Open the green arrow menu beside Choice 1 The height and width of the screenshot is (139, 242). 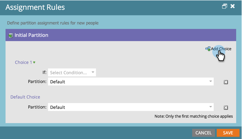click(34, 62)
